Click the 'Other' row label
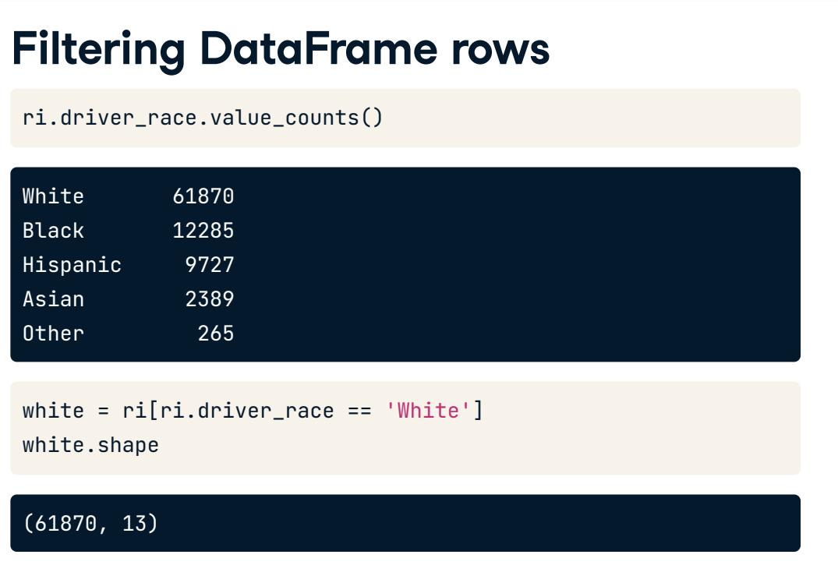The width and height of the screenshot is (838, 565). click(54, 334)
